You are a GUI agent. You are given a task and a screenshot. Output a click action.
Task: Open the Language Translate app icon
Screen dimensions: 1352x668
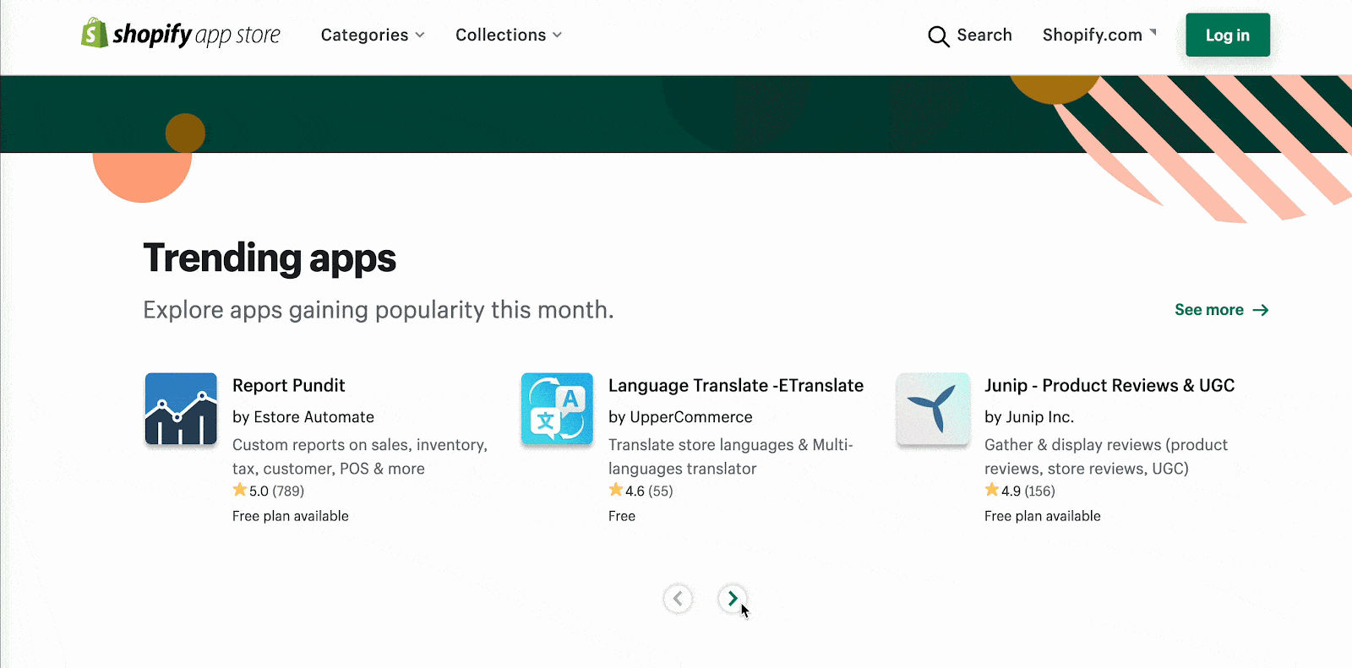557,409
